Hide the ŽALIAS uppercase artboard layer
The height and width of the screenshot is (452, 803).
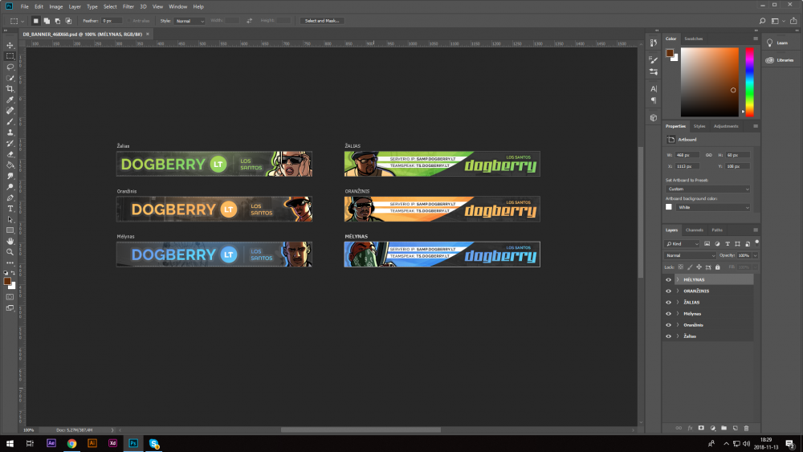click(668, 302)
